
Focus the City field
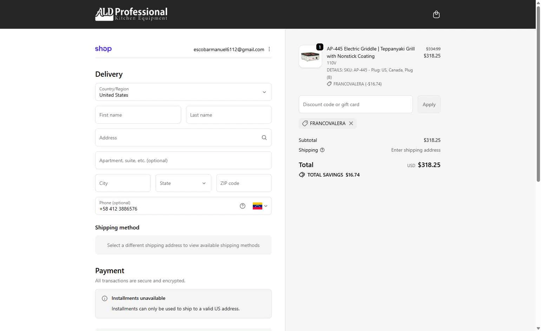coord(123,183)
